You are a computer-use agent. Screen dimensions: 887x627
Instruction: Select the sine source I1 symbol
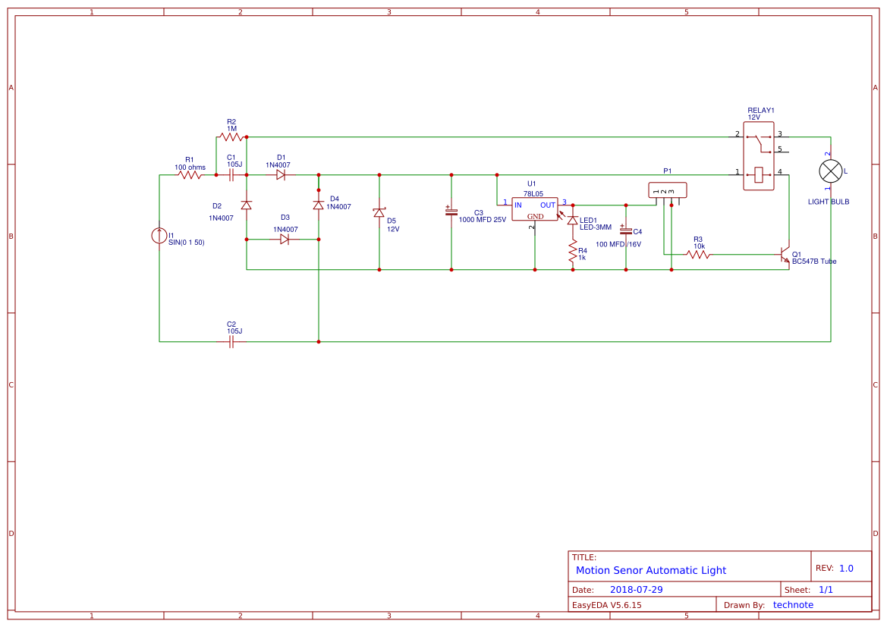pyautogui.click(x=159, y=237)
